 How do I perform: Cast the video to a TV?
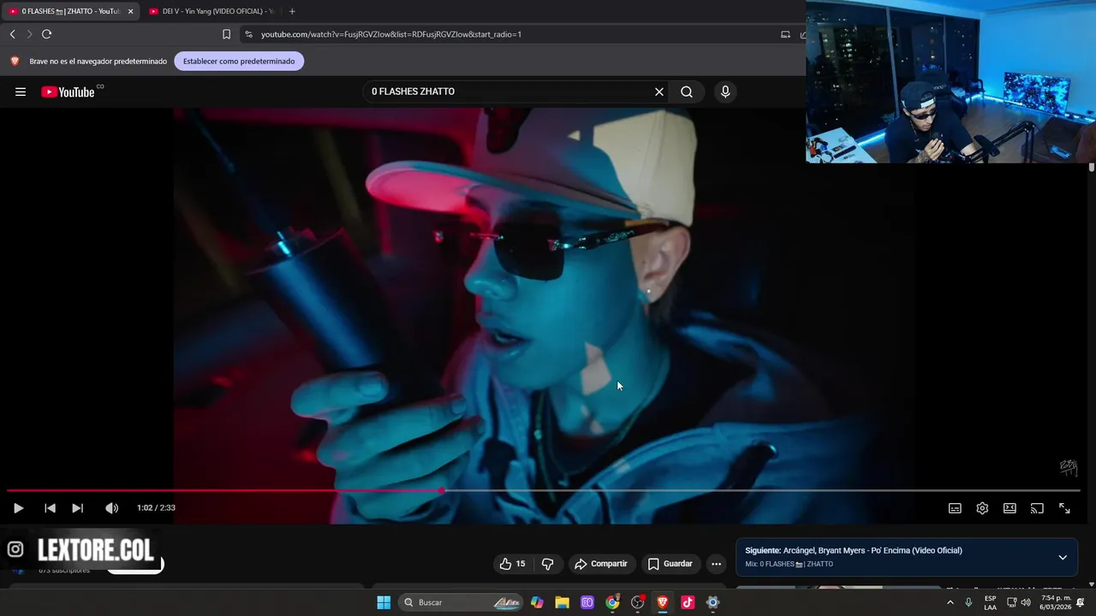tap(1037, 508)
